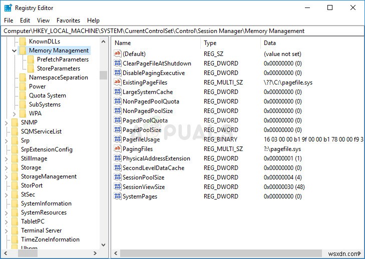Collapse the Memory Management key
The height and width of the screenshot is (259, 365).
pos(14,50)
